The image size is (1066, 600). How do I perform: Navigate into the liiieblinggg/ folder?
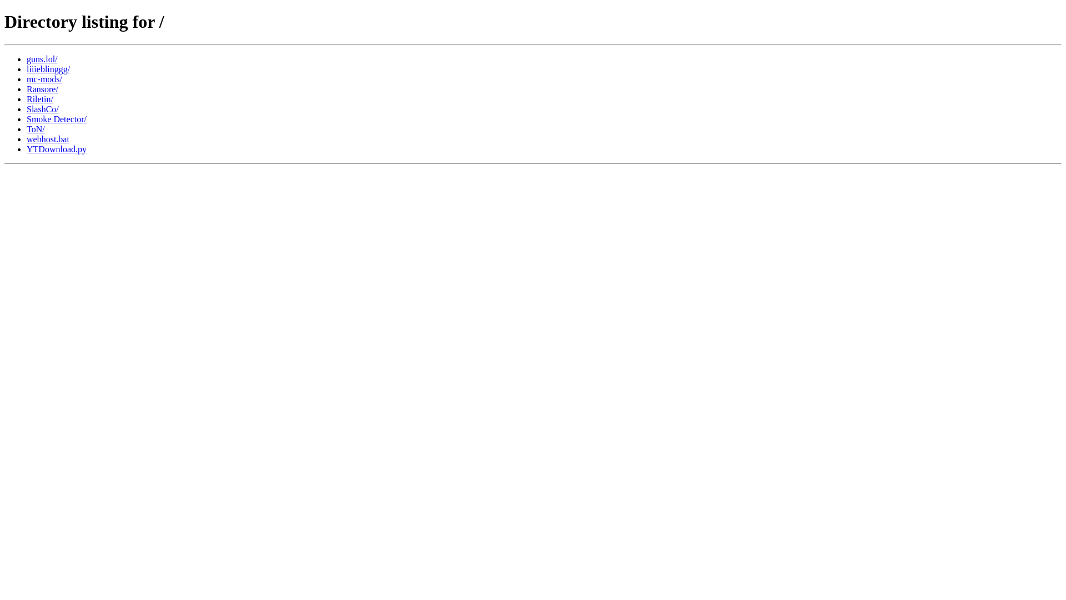click(48, 69)
